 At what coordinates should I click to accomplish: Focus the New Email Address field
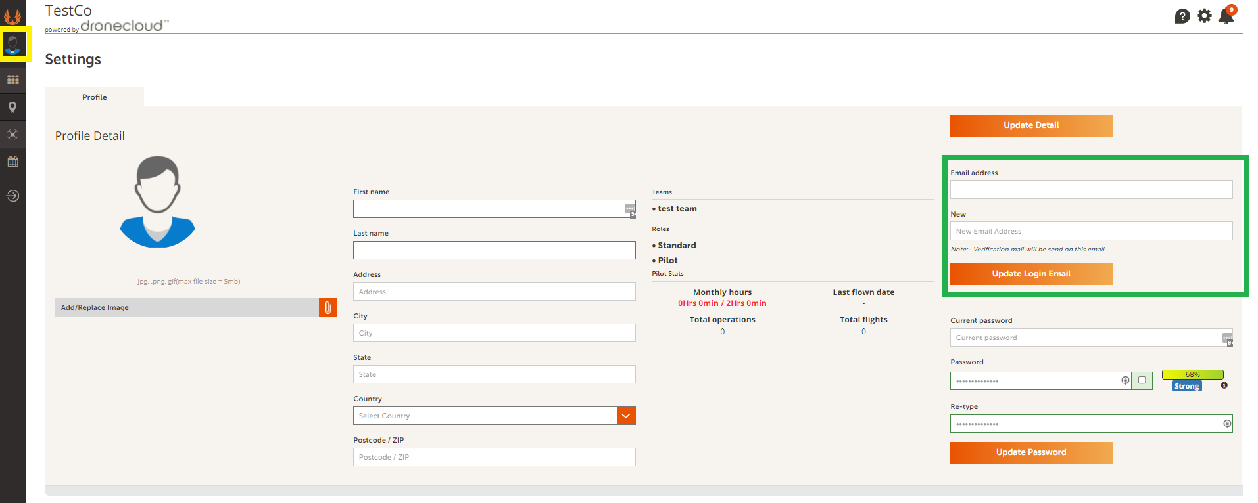[x=1092, y=231]
